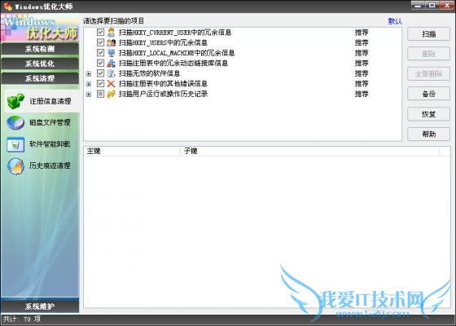Expand the 扫描用户运行或操作历史记录 node
The height and width of the screenshot is (326, 456).
pyautogui.click(x=89, y=95)
